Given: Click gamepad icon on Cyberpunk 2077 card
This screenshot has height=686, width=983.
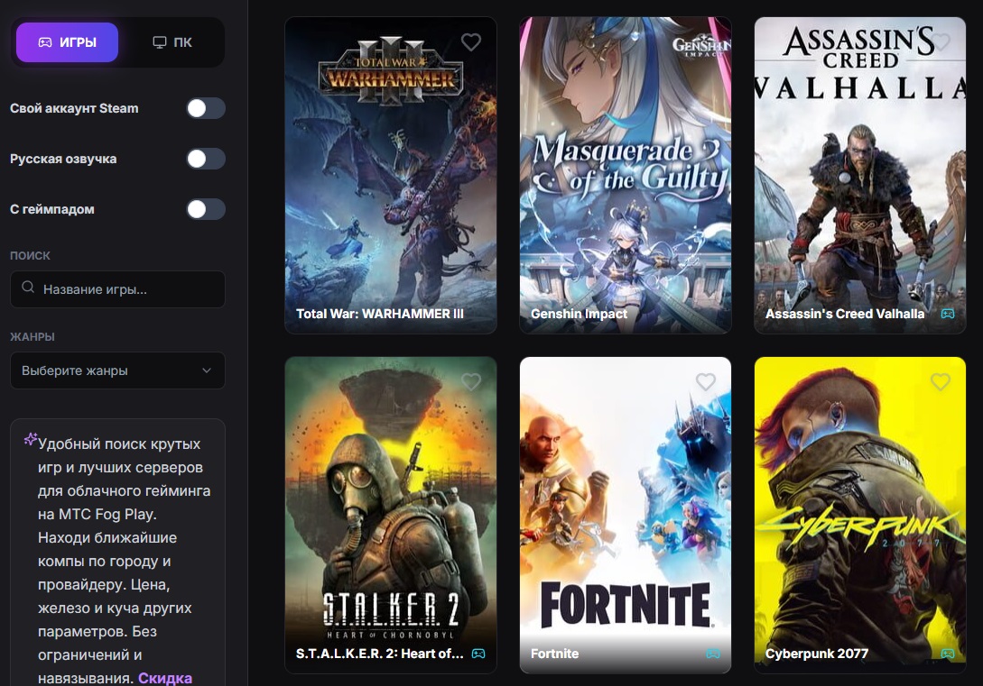Looking at the screenshot, I should (x=948, y=654).
